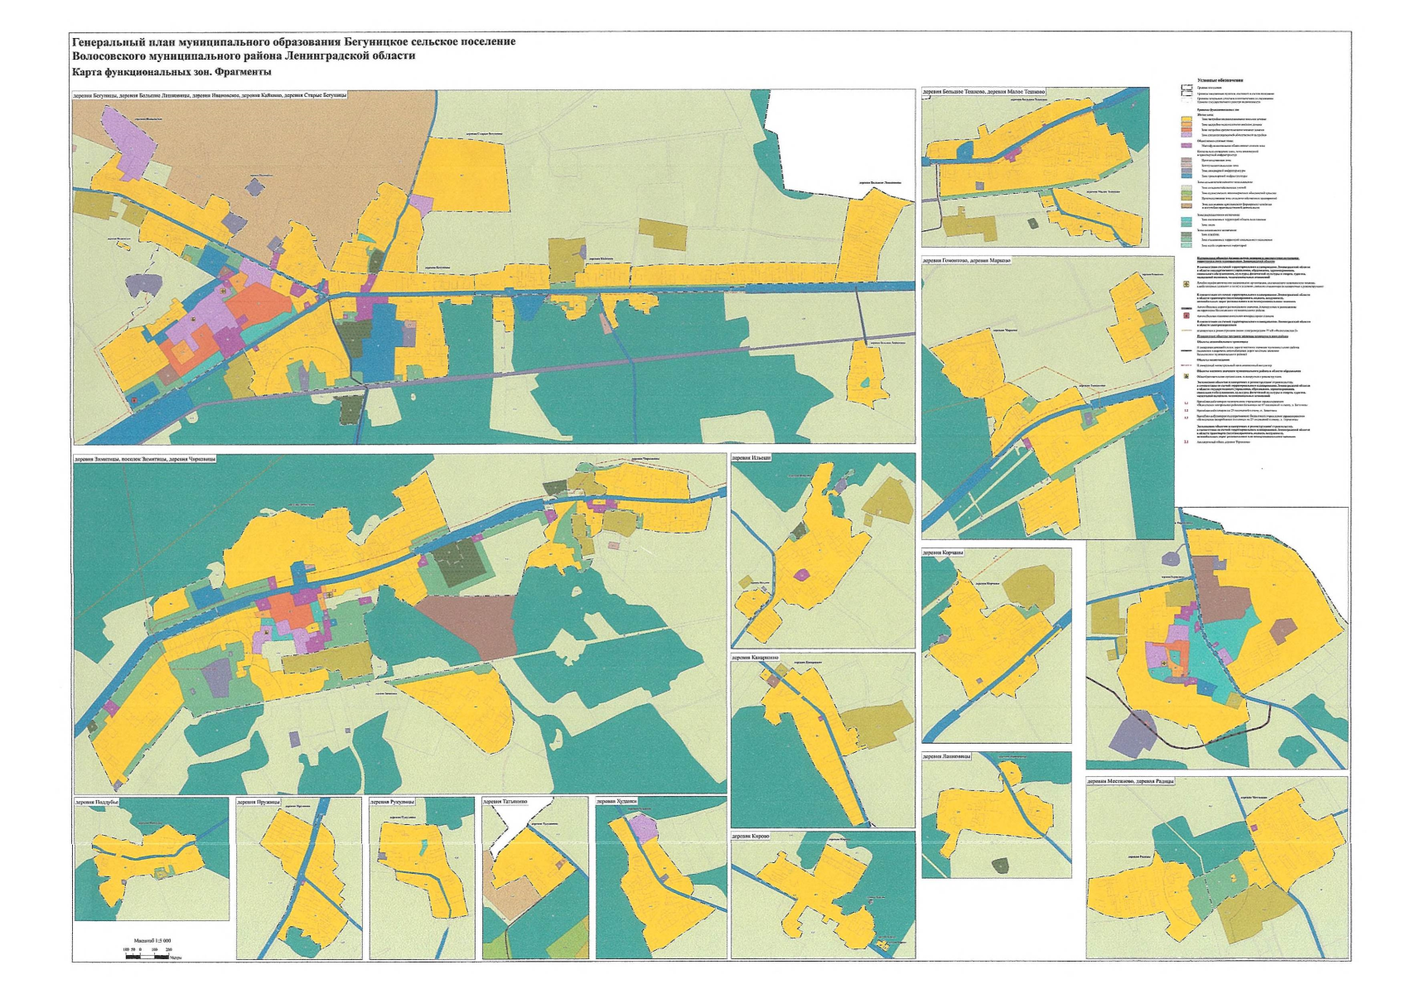
Task: Click the "Карта функциональных зон. Фрагменты" subtitle
Action: click(x=172, y=72)
